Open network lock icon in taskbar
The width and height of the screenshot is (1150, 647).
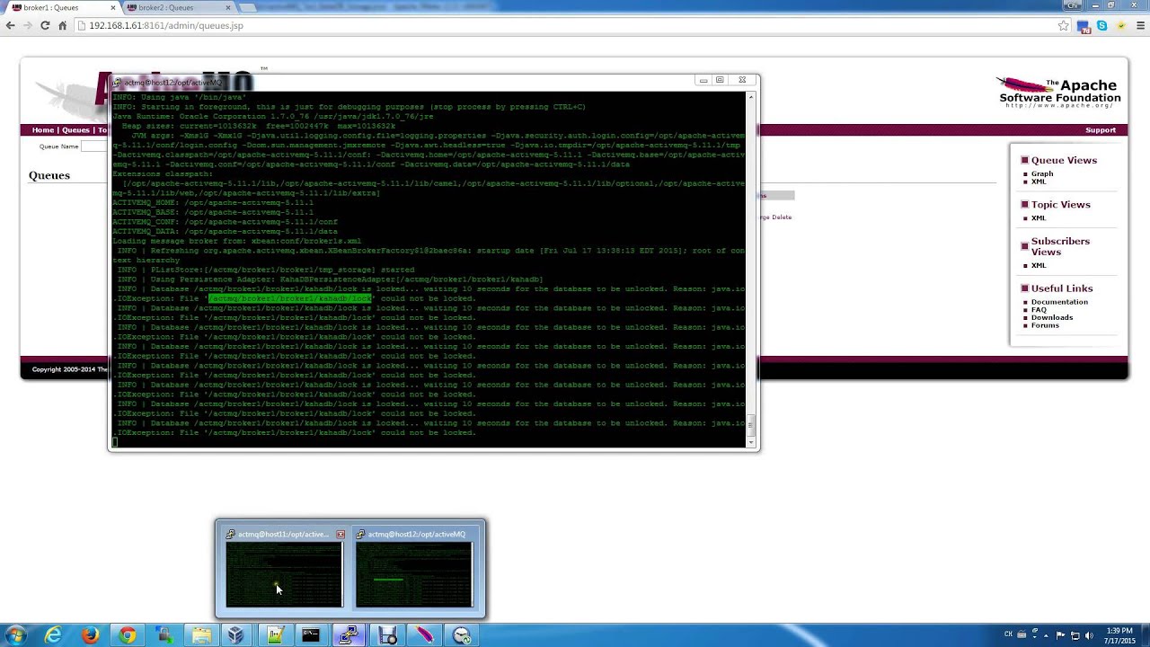164,635
